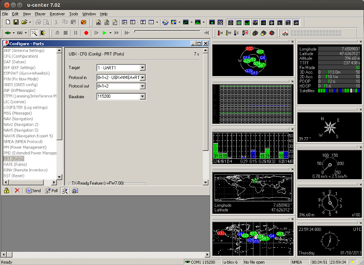Click the icon right of autopoll in Configure toolbar
The width and height of the screenshot is (364, 265).
(75, 190)
